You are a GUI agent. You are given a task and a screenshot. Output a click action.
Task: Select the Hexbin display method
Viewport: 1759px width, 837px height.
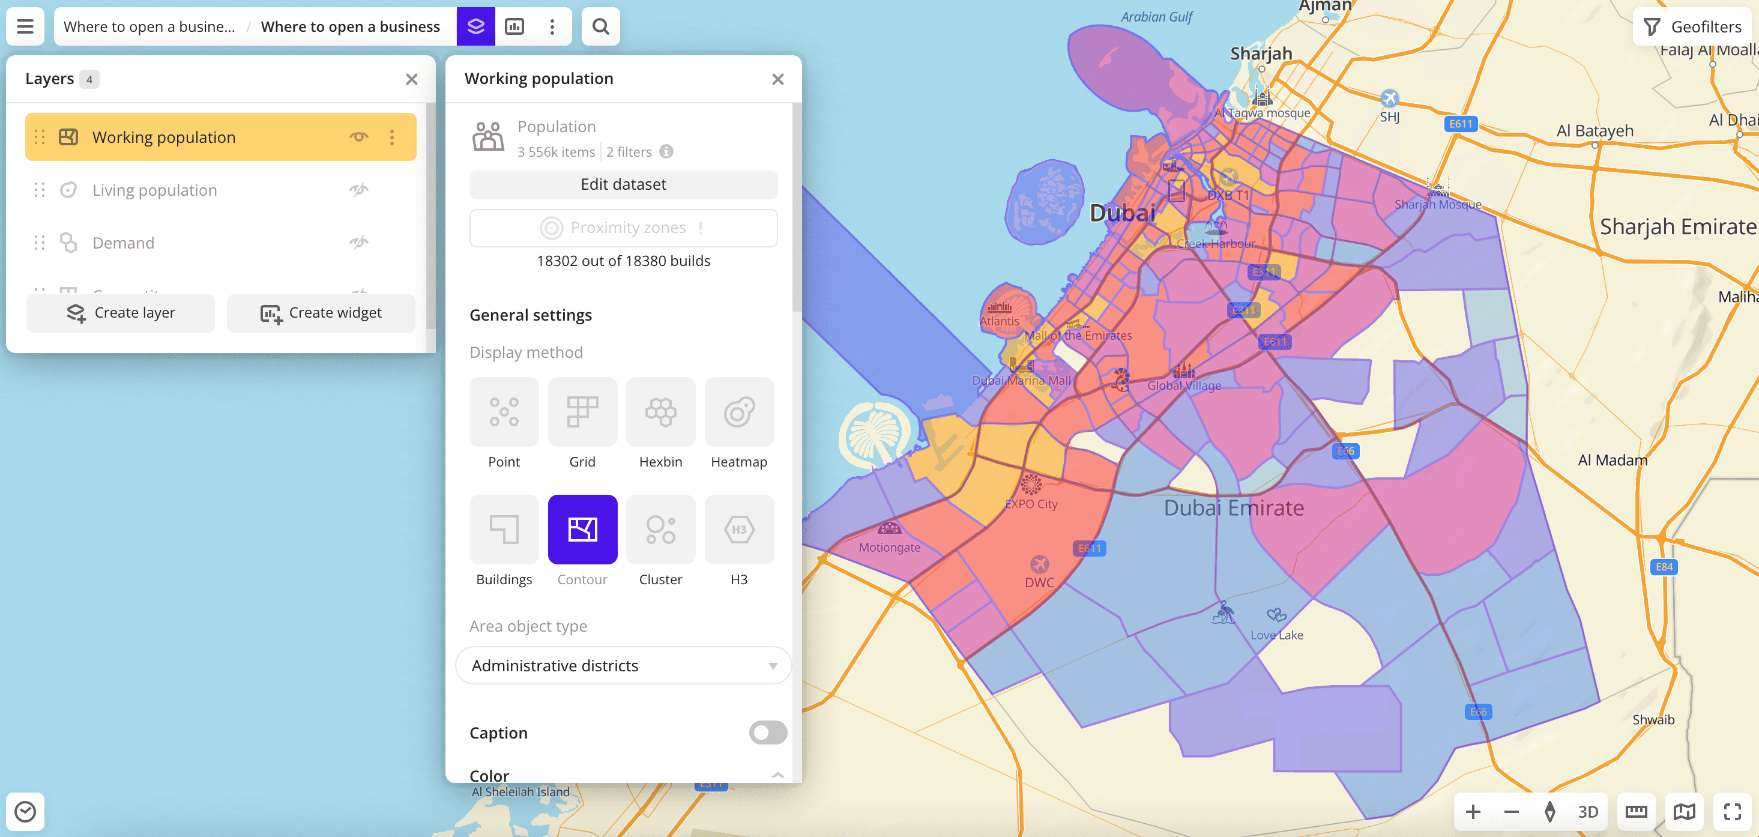(x=660, y=412)
